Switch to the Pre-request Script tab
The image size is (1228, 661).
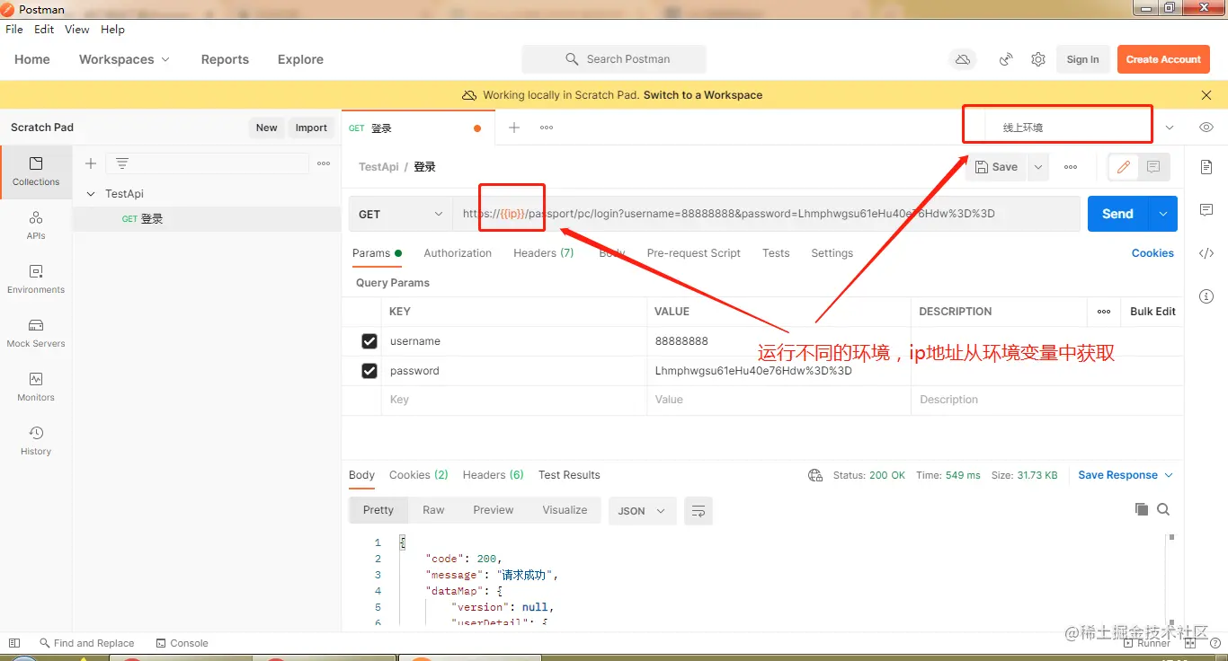[x=694, y=253]
